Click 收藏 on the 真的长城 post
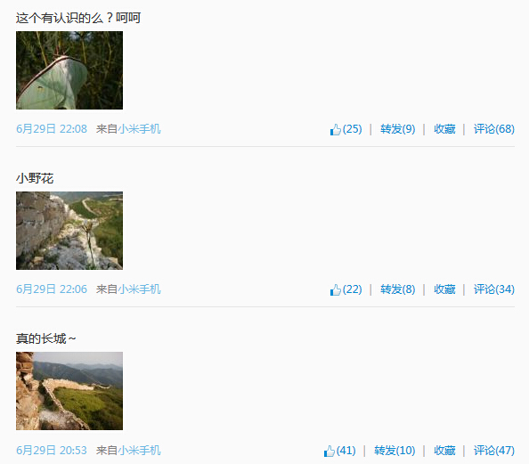The width and height of the screenshot is (529, 464). click(444, 450)
